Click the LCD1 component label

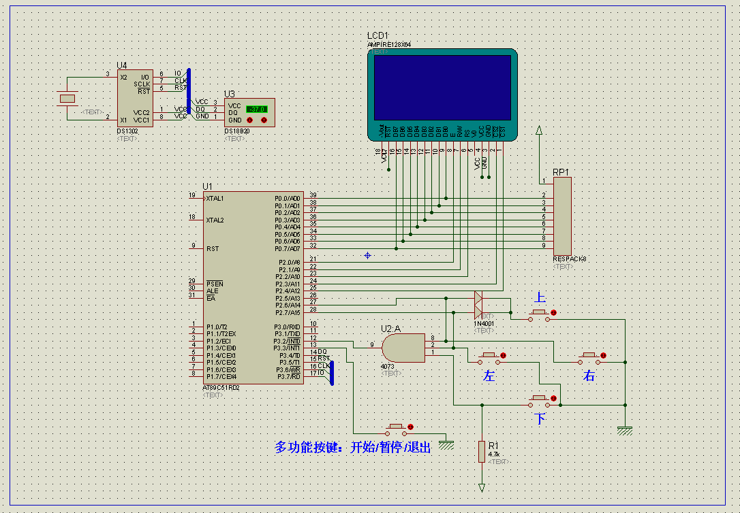(x=377, y=36)
